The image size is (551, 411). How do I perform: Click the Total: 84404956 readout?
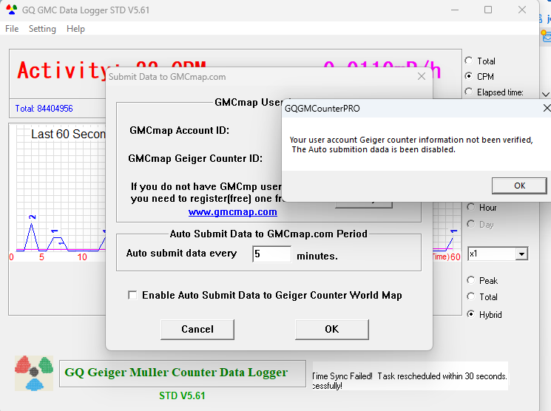(x=44, y=109)
